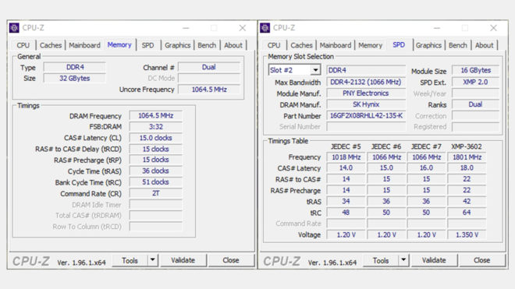Image resolution: width=515 pixels, height=289 pixels.
Task: Click Close button in left window
Action: pos(231,260)
